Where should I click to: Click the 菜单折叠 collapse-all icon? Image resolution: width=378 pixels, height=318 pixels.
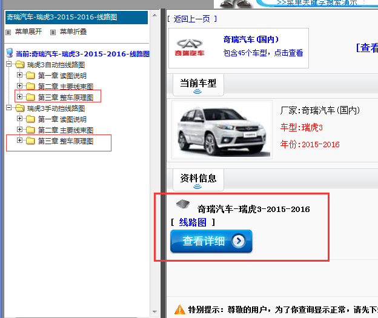53,32
